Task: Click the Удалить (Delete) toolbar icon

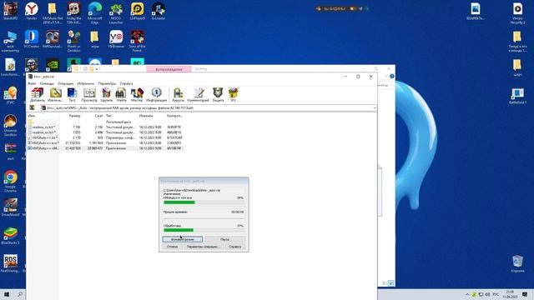Action: (x=106, y=94)
